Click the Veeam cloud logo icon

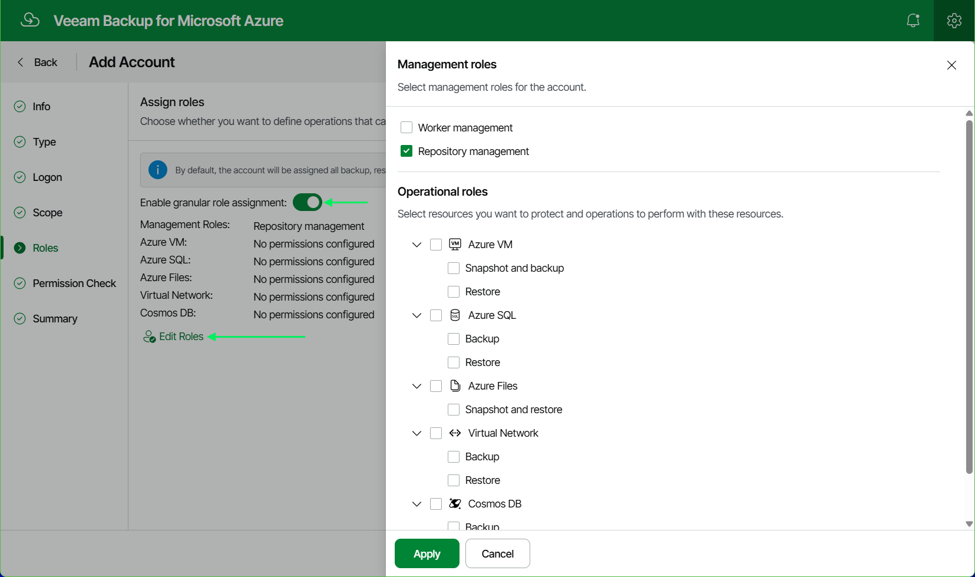(30, 20)
